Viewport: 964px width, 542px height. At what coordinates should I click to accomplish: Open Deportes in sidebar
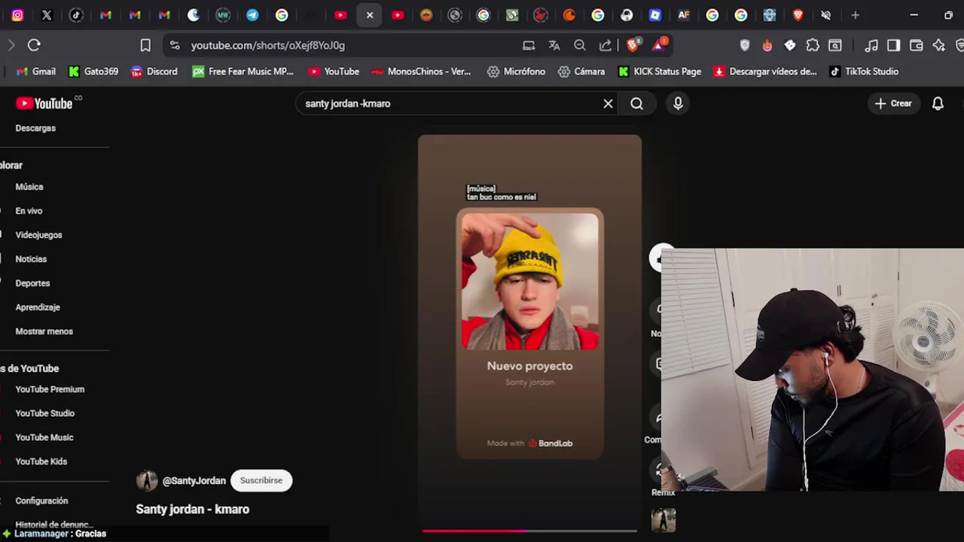(x=32, y=283)
